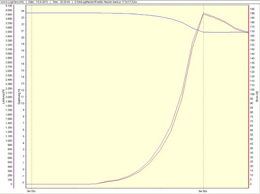Click 195 on the Strom axis

[252, 9]
